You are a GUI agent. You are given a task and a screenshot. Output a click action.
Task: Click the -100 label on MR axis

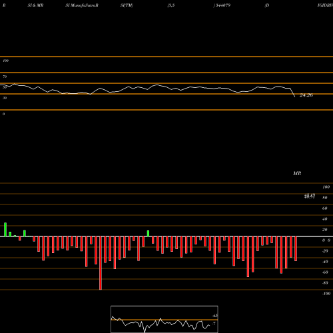[326, 294]
